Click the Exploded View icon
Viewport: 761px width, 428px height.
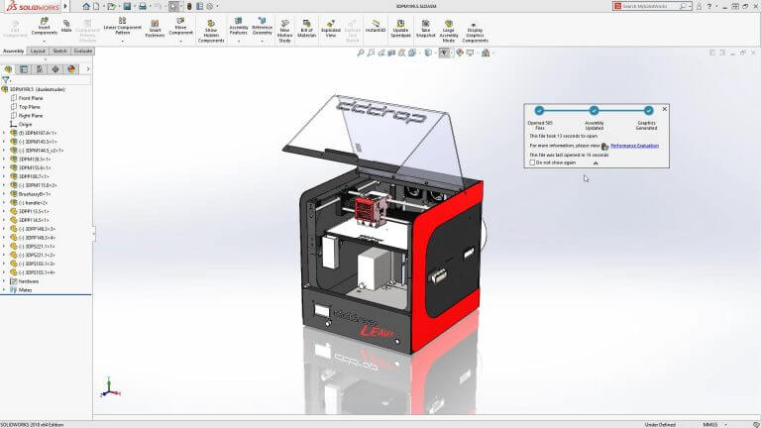[x=331, y=29]
